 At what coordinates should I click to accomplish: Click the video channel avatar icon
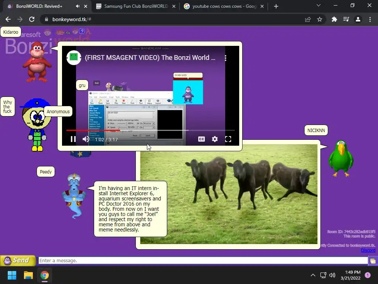(73, 57)
